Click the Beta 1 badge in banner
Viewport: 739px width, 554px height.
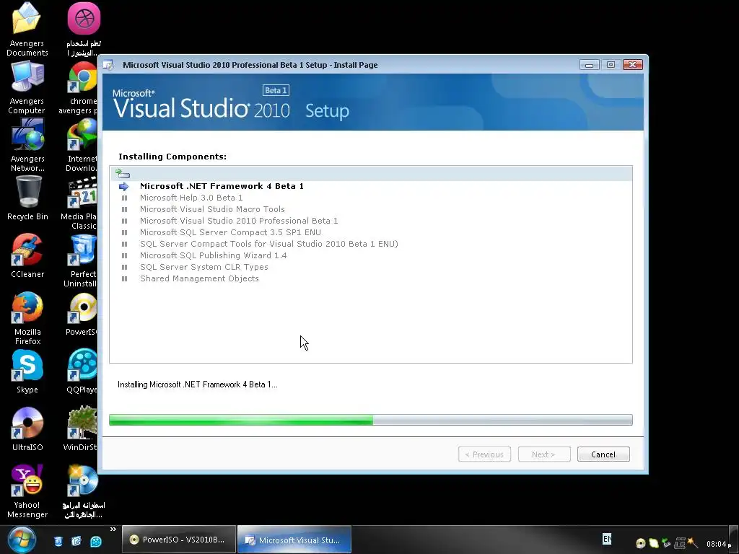coord(276,90)
